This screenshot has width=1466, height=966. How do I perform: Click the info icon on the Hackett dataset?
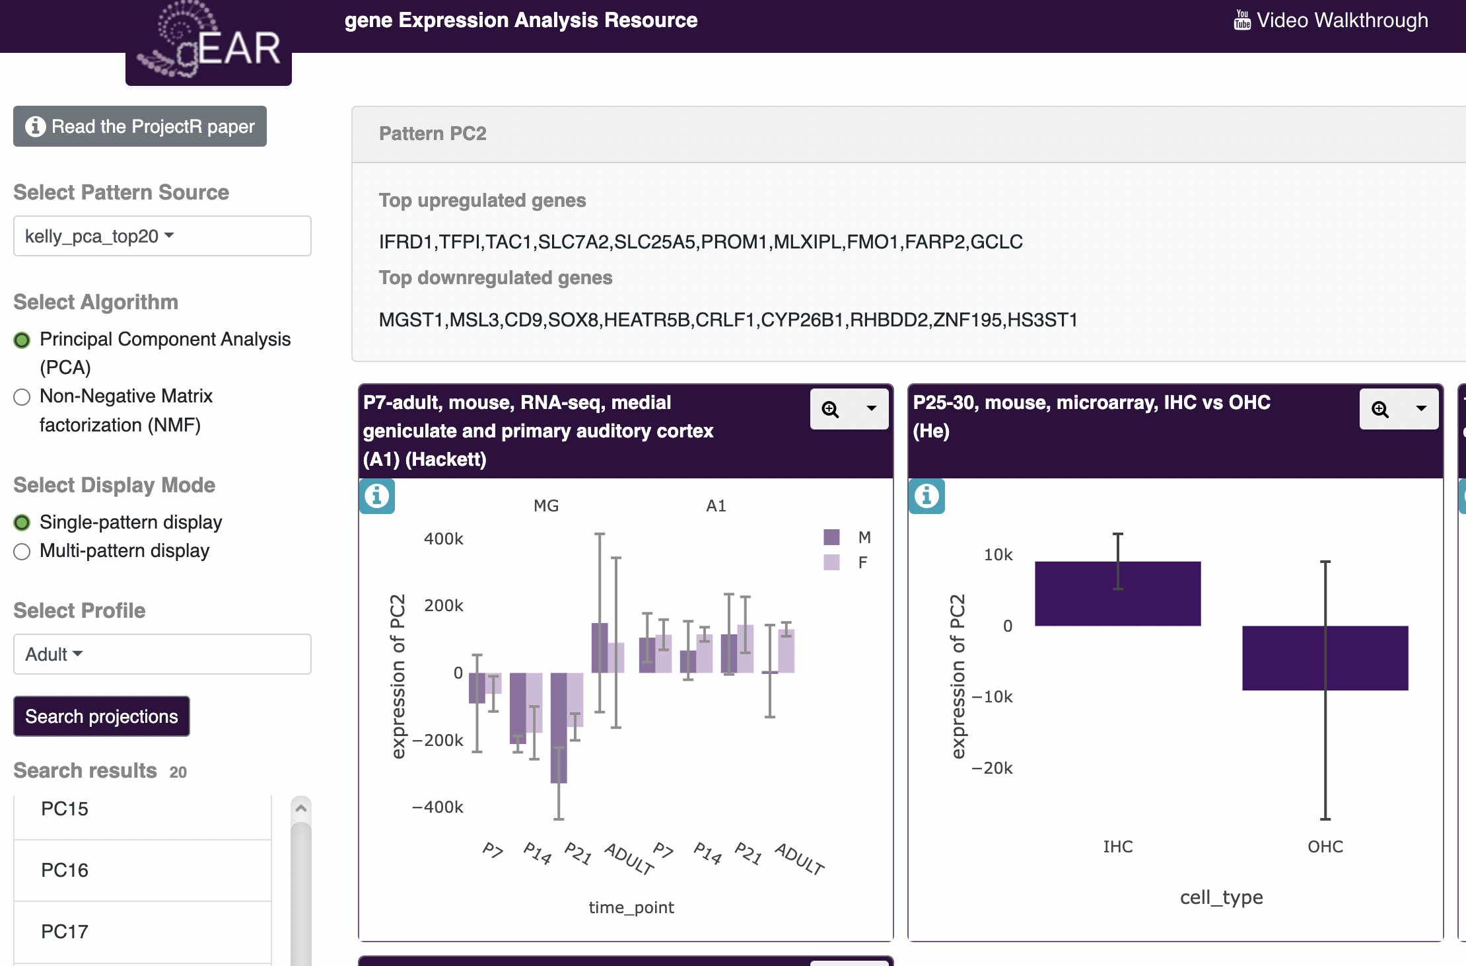point(376,496)
